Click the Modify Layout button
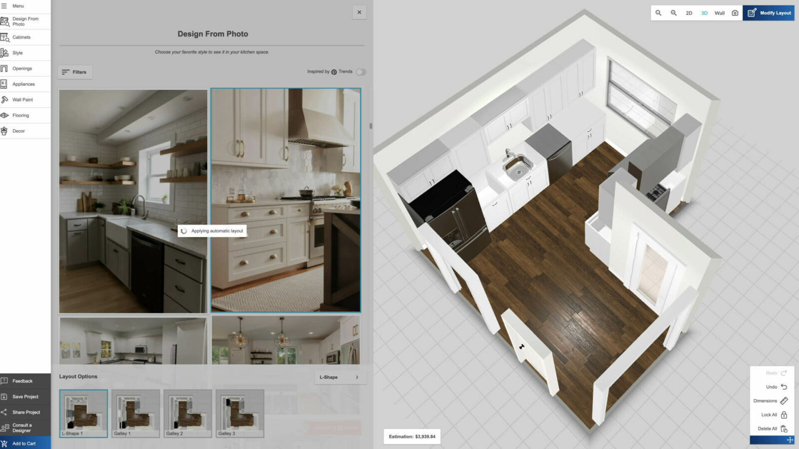This screenshot has width=799, height=449. coord(769,13)
